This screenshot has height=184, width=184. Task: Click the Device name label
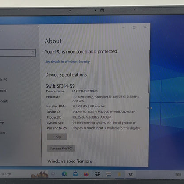coord(55,92)
